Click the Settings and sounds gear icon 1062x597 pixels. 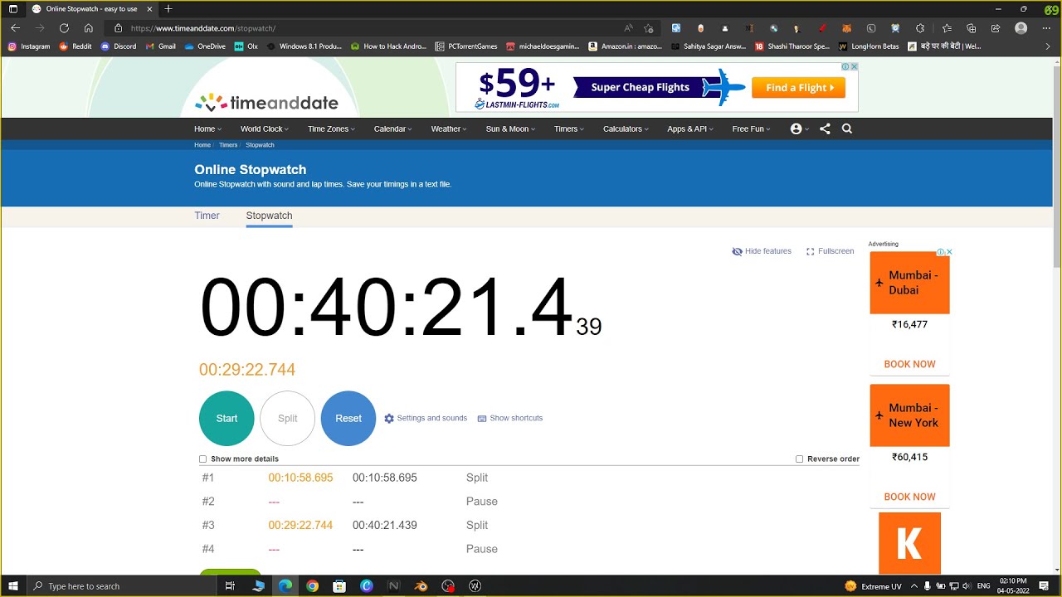click(389, 419)
